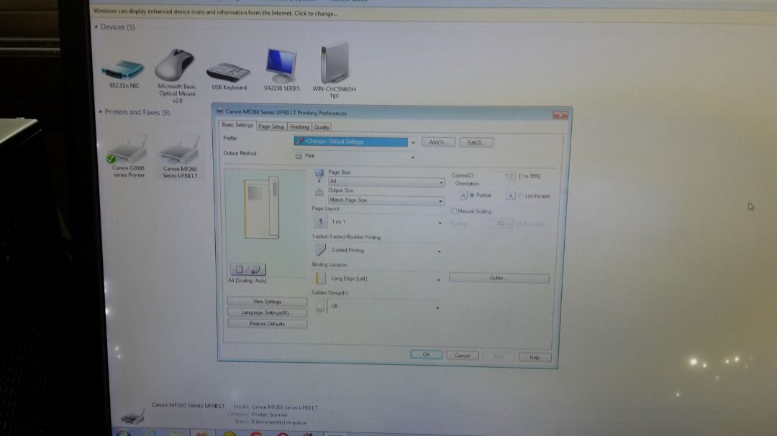Enable the Manual Scaling checkbox

[453, 211]
